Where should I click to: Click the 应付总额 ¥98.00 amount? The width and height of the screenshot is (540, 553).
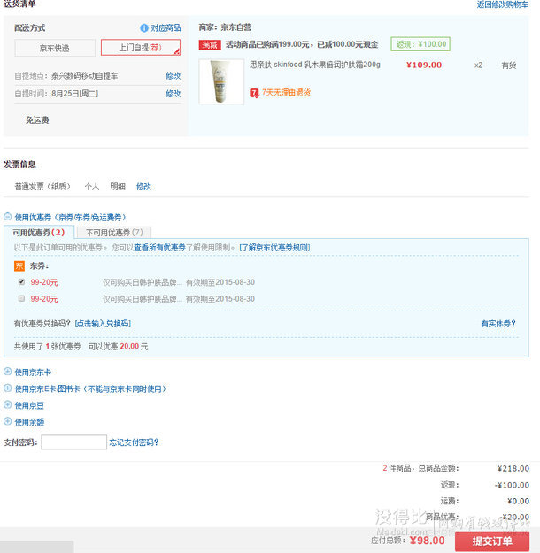[x=427, y=541]
